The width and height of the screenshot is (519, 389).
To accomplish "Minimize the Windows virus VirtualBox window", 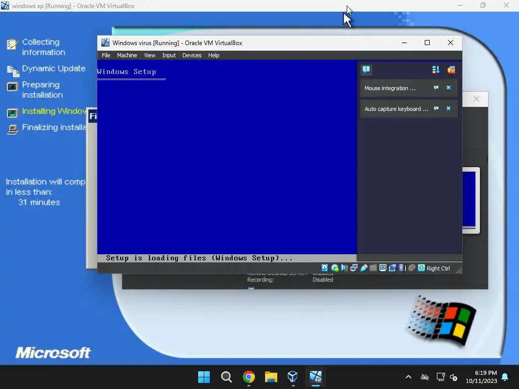I will coord(404,43).
